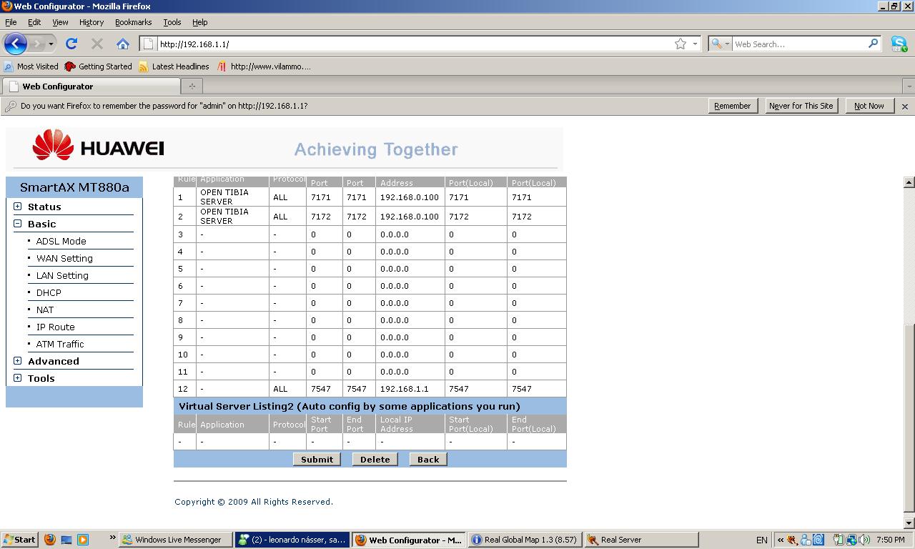This screenshot has width=915, height=549.
Task: Open the ATM Traffic page
Action: tap(60, 344)
